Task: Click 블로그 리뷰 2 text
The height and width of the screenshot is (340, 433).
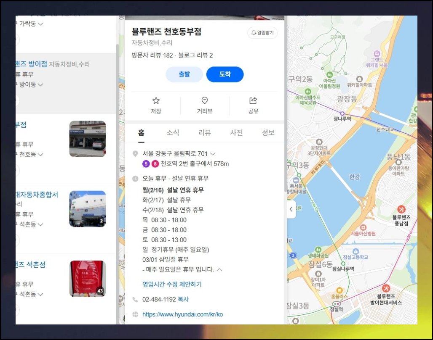Action: click(195, 55)
